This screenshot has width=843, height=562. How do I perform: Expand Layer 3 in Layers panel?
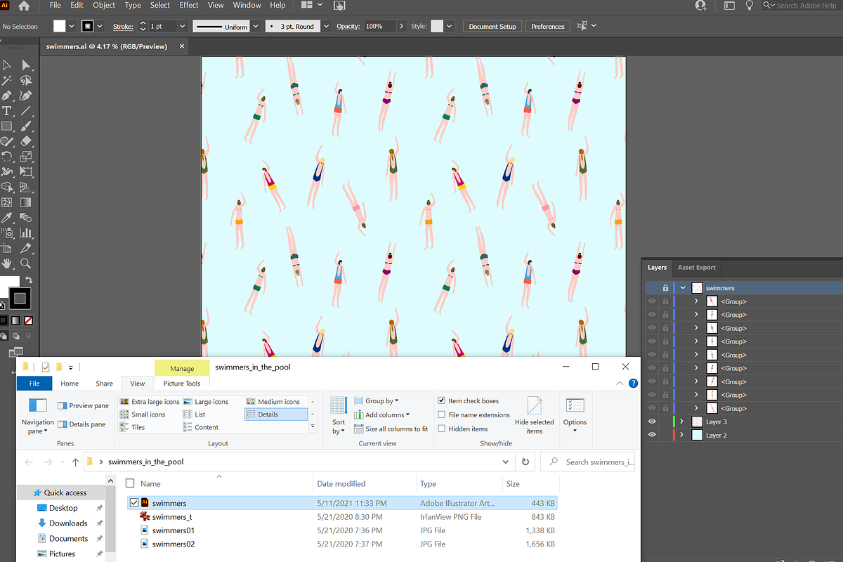pos(682,421)
